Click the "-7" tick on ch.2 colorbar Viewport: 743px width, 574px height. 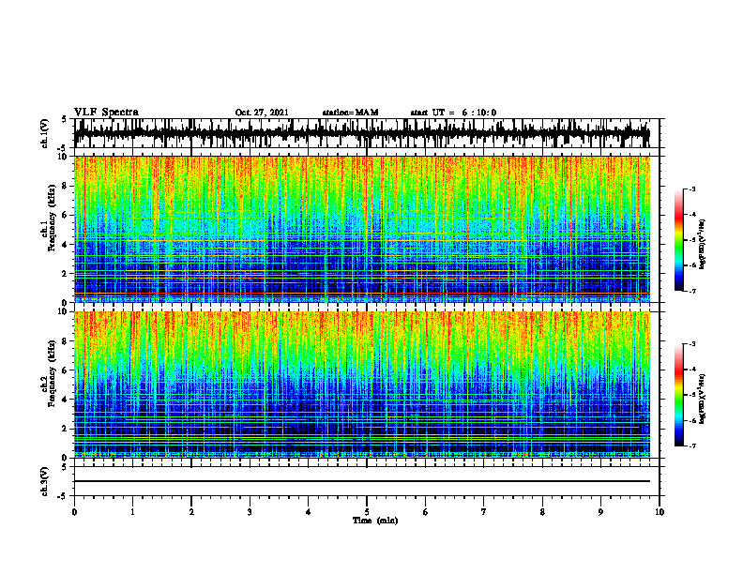(x=692, y=446)
